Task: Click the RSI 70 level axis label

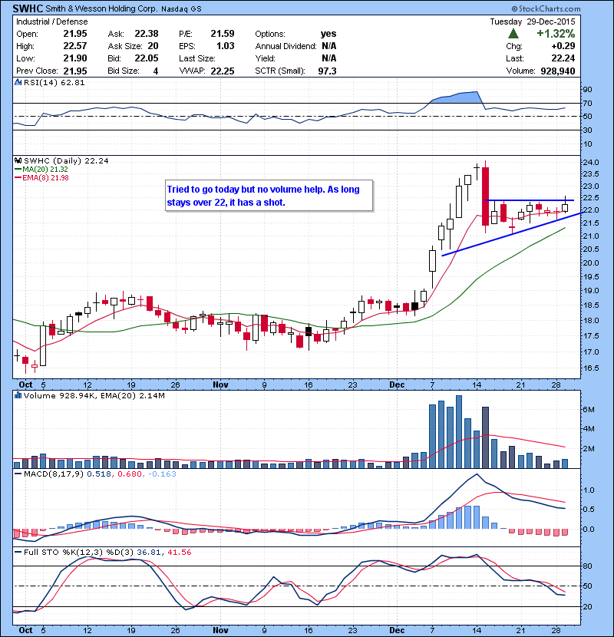Action: coord(587,103)
